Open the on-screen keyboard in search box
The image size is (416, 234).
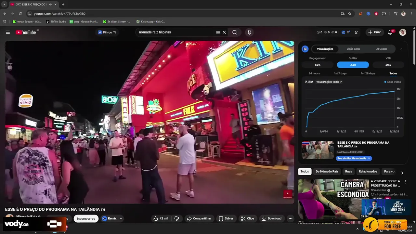tap(218, 32)
